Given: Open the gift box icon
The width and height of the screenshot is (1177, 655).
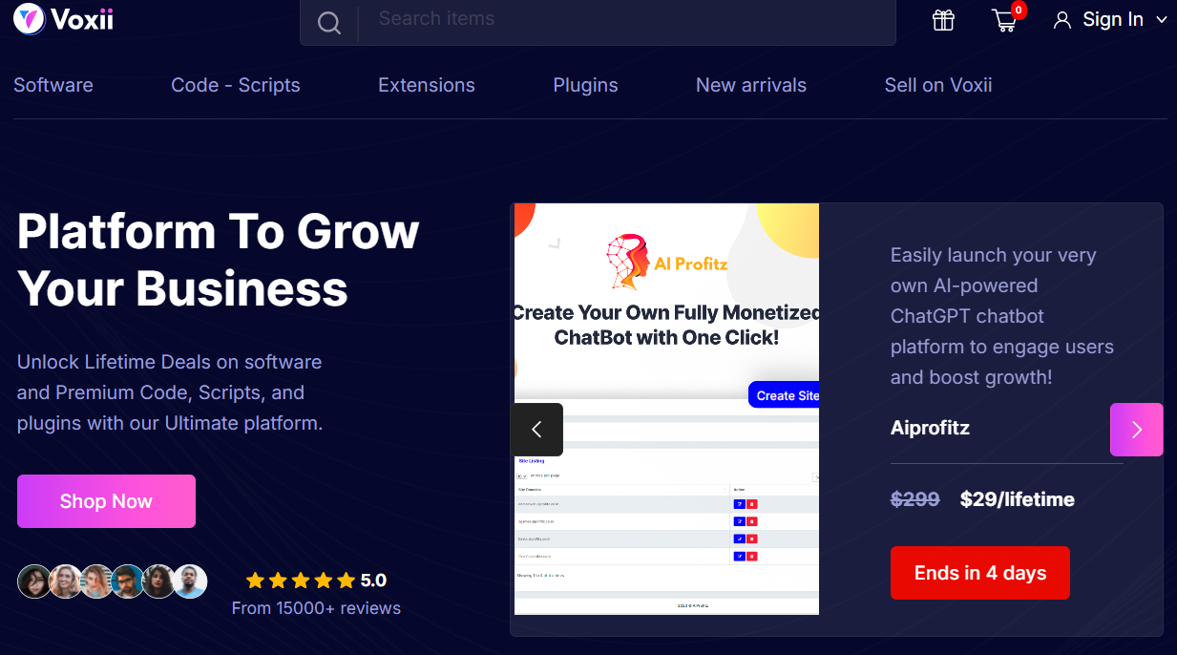Looking at the screenshot, I should pyautogui.click(x=943, y=20).
